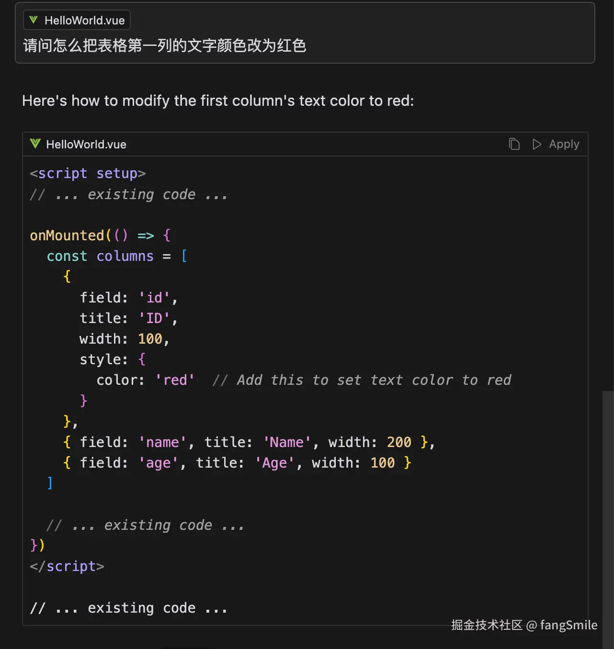Screen dimensions: 614x649
Task: Click the HelloWorld.vue file chip in prompt
Action: coord(77,20)
